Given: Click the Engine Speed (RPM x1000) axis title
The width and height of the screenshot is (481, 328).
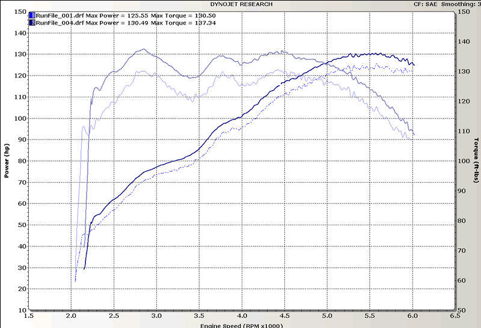Looking at the screenshot, I should tap(240, 324).
